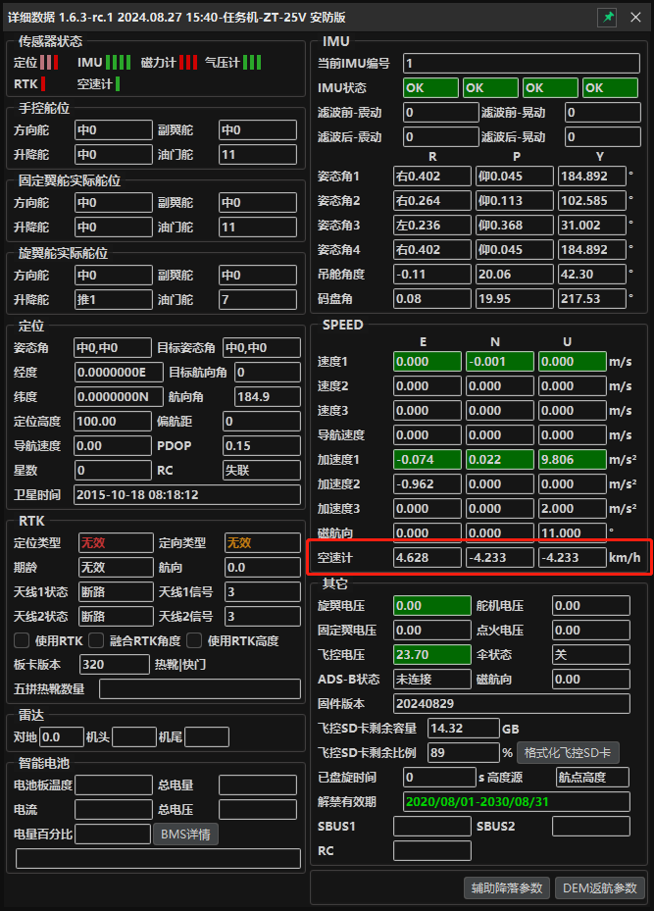Click the 卫星时间 field
The image size is (654, 911).
tap(187, 495)
